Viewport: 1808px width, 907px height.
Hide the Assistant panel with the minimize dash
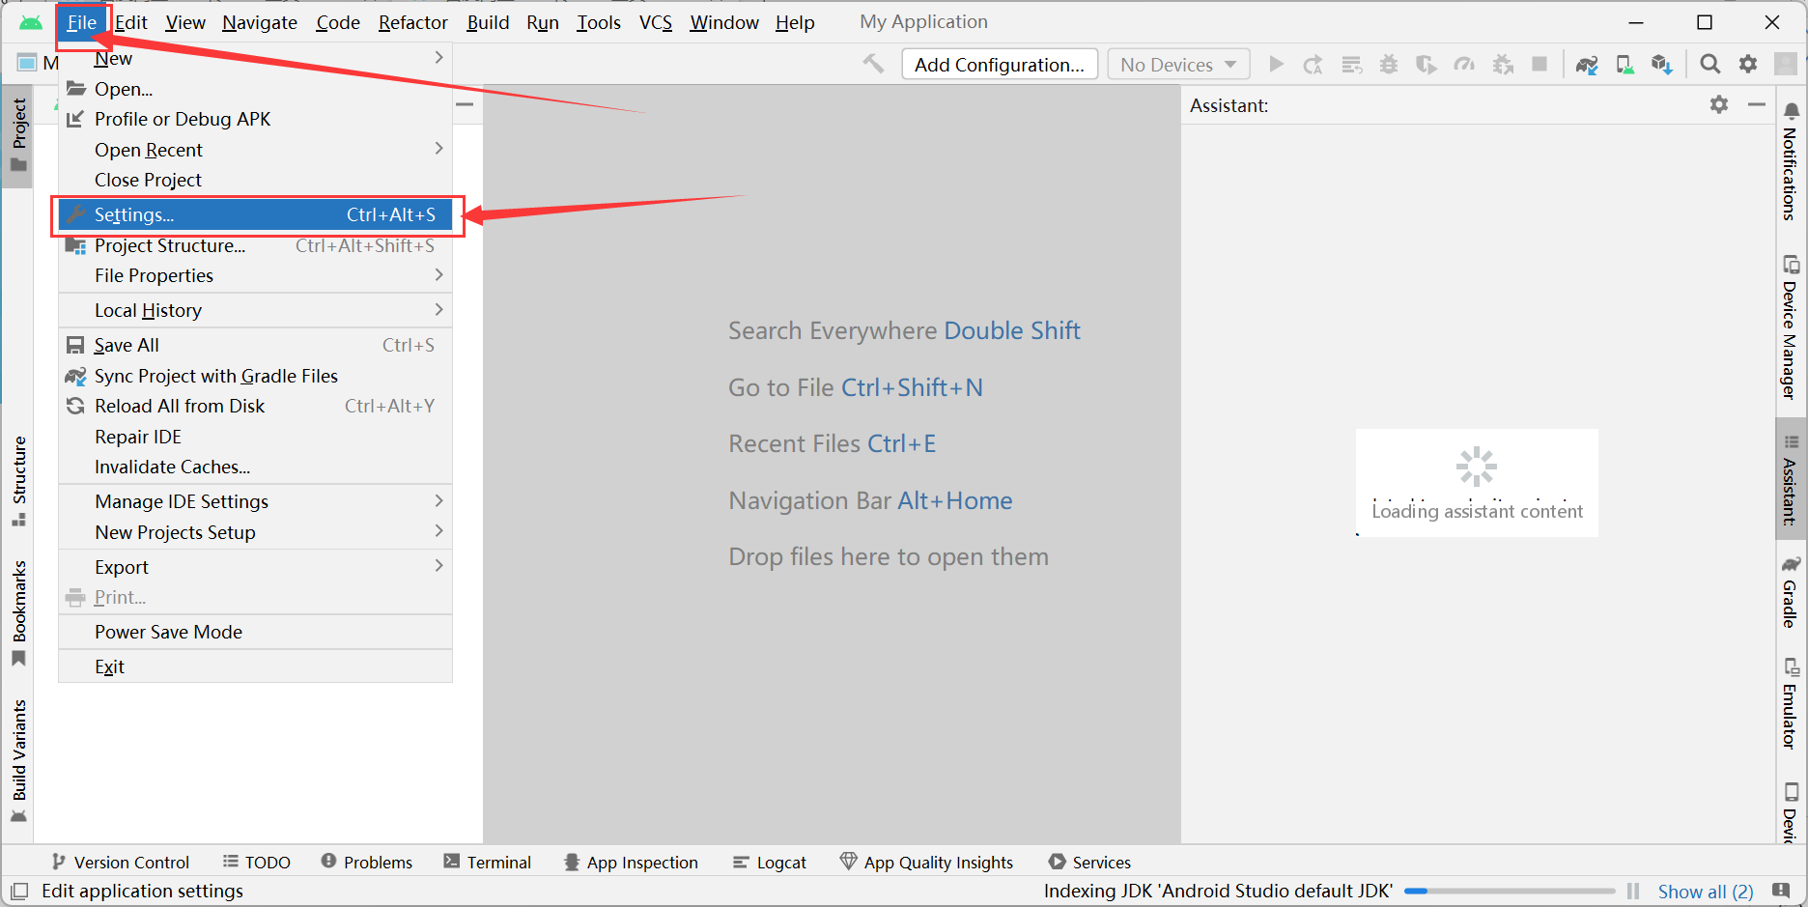(x=1757, y=104)
